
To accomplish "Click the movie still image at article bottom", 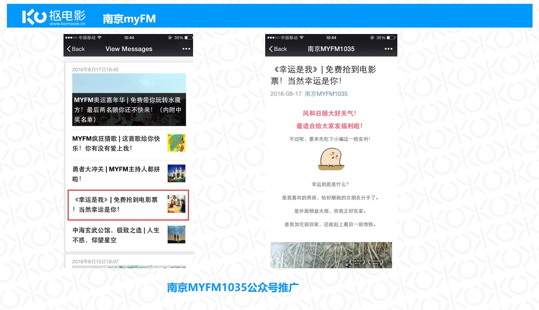I will (x=331, y=255).
